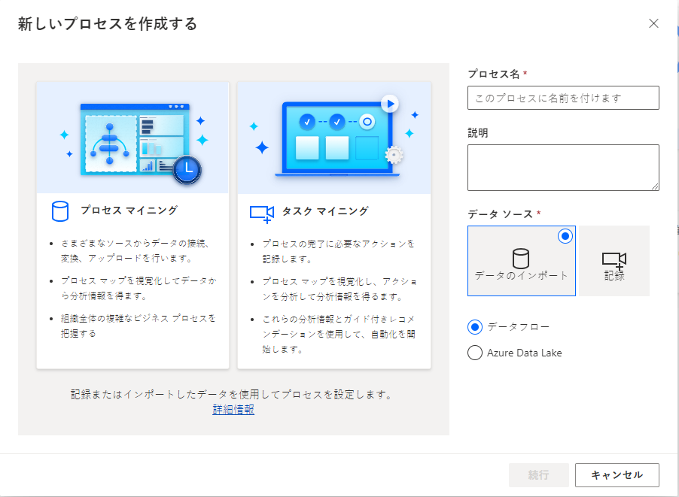This screenshot has width=679, height=497.
Task: Choose the 記録 data source tile
Action: click(614, 261)
